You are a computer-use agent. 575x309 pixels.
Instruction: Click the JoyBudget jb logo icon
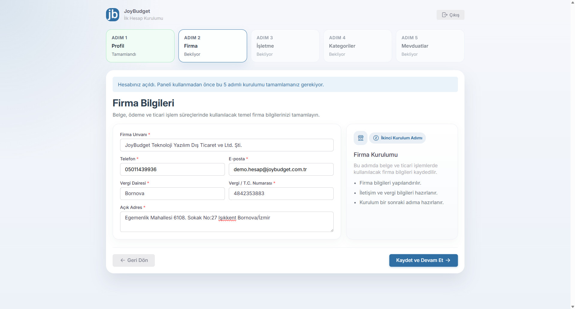(x=113, y=15)
